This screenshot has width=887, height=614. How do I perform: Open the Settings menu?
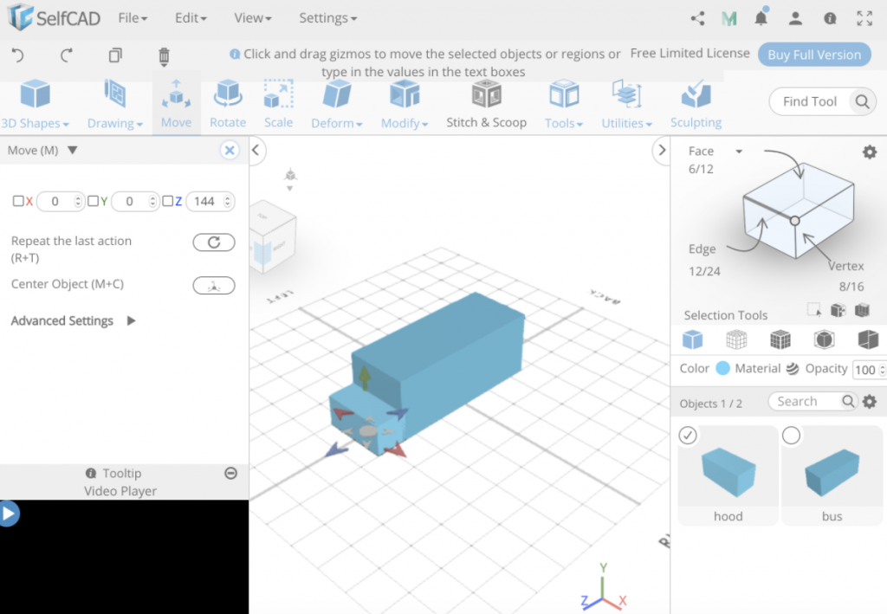pyautogui.click(x=327, y=17)
